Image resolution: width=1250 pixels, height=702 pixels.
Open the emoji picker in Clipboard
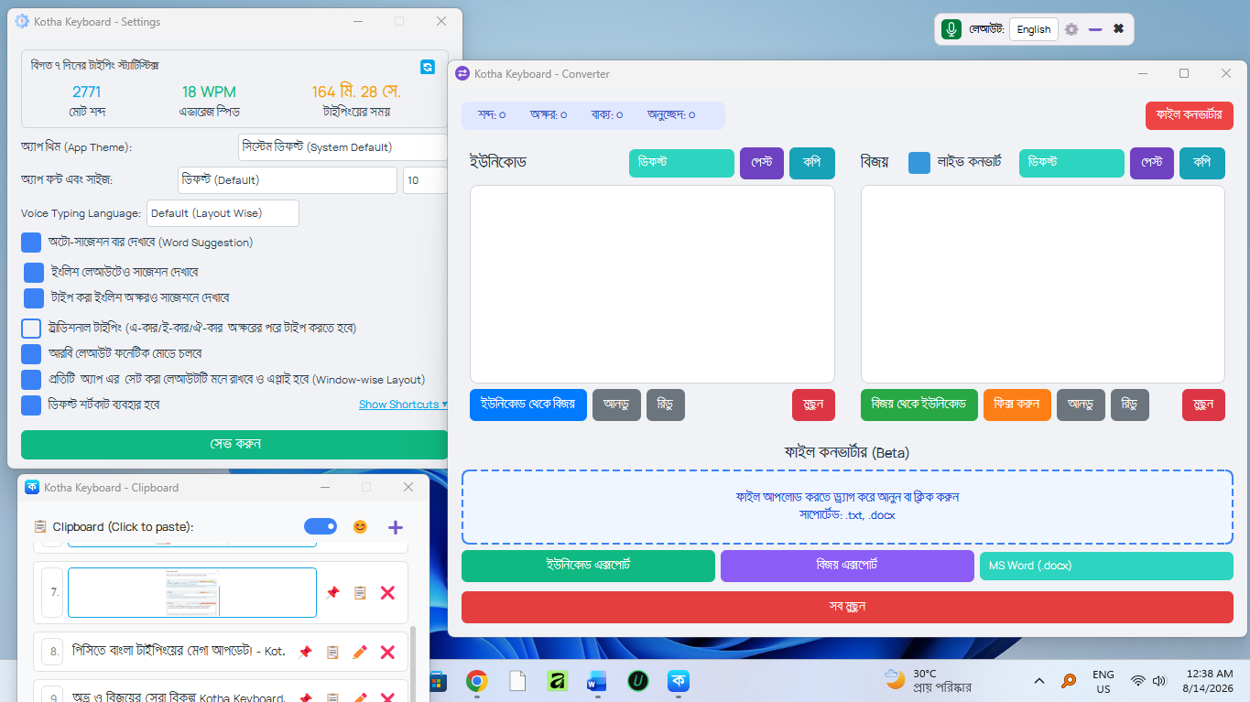[360, 527]
